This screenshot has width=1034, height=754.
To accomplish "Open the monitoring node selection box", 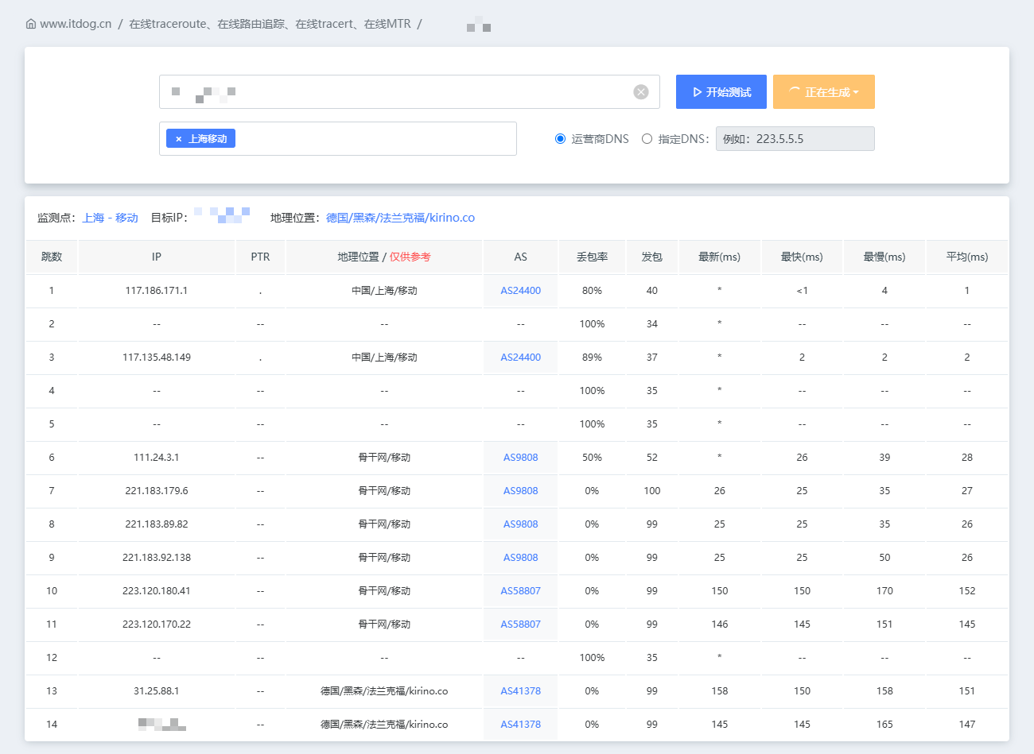I will (x=338, y=139).
